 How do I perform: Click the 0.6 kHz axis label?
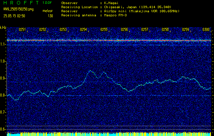(x=3, y=129)
